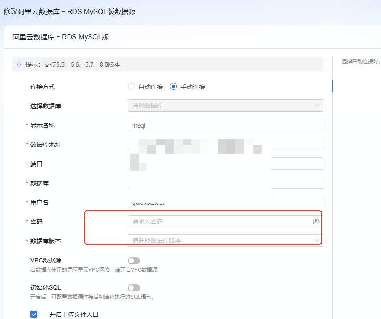Enable the VPC数据源 switch

(134, 261)
